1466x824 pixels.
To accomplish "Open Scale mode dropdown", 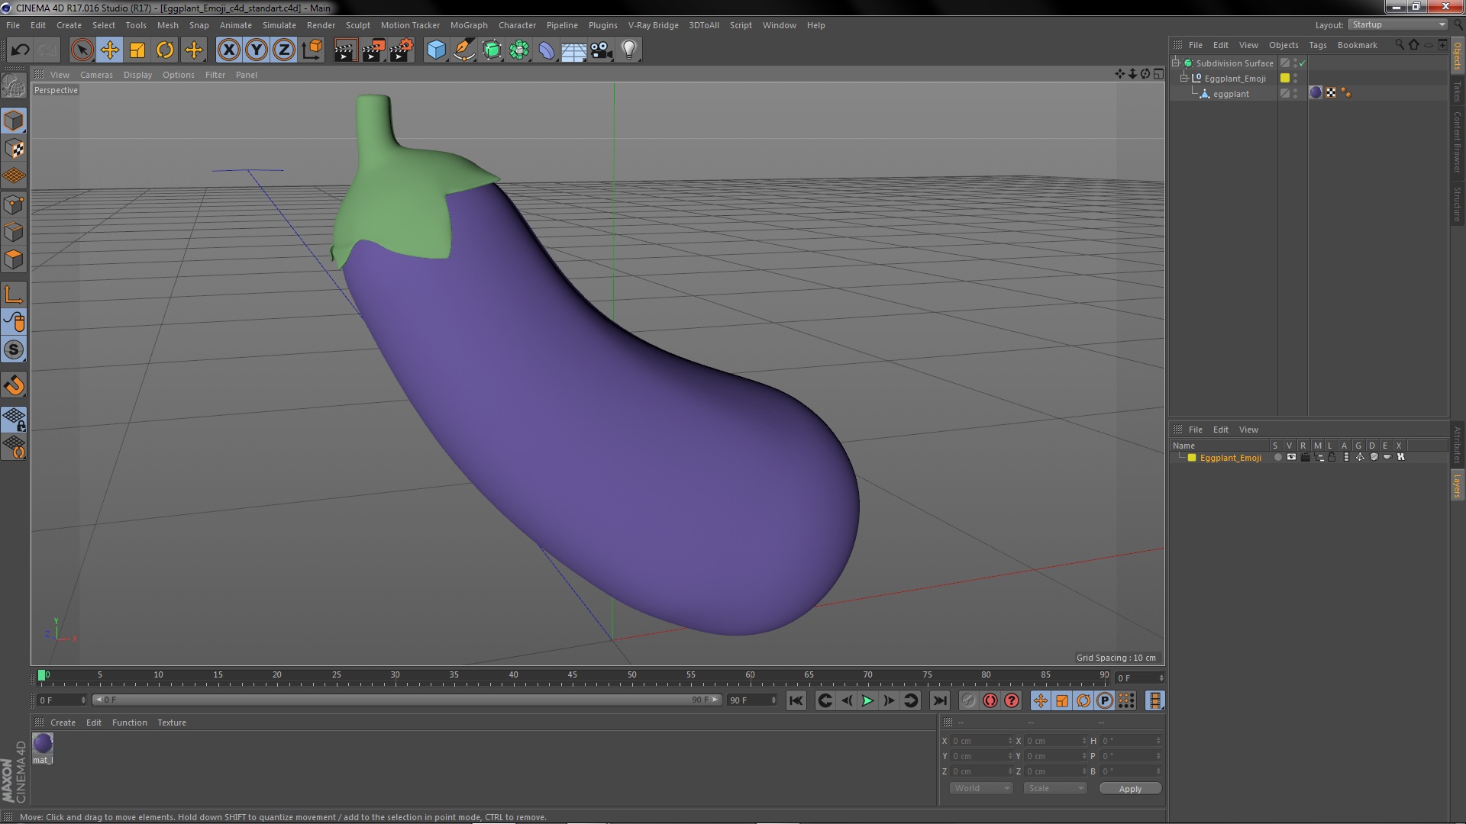I will click(x=1054, y=788).
